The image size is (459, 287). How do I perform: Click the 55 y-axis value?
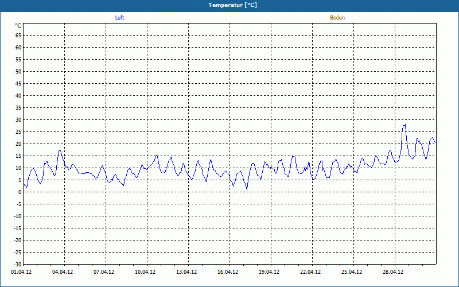tap(18, 60)
